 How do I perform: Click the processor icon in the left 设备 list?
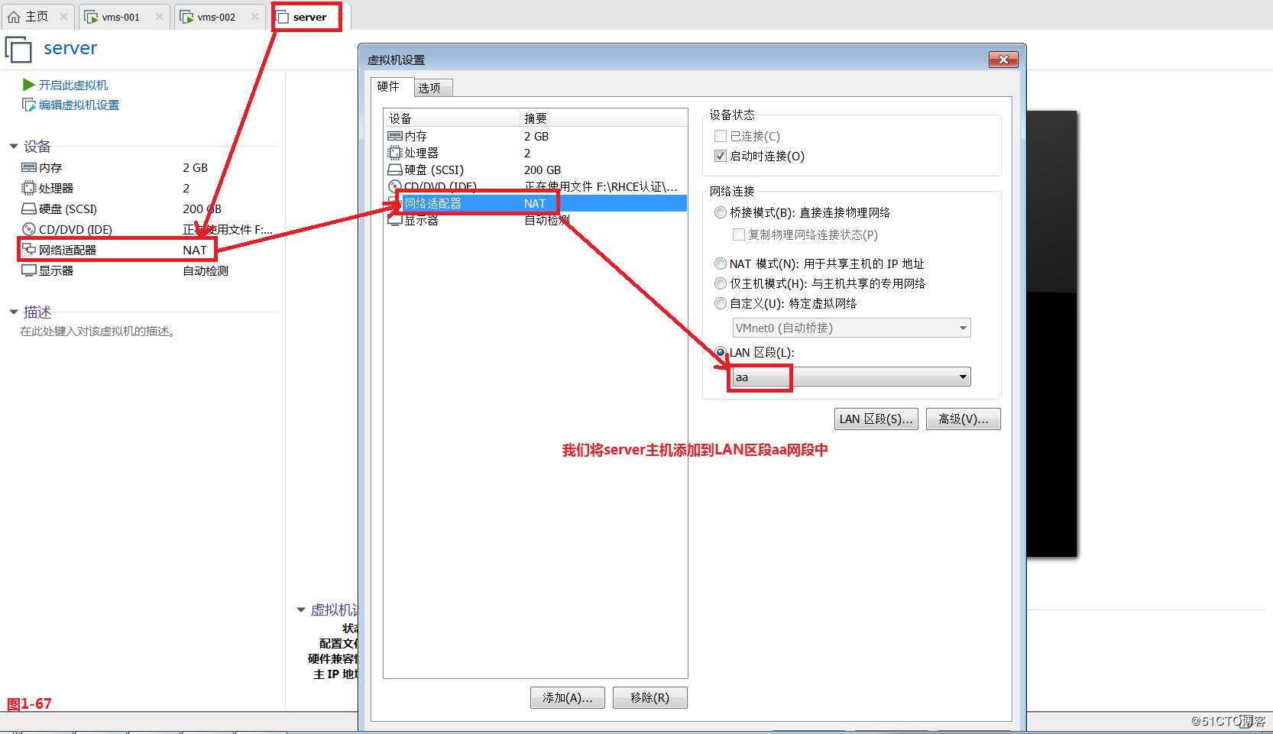[29, 188]
